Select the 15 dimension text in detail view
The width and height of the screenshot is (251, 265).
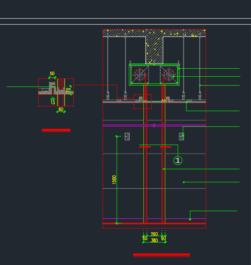(53, 103)
